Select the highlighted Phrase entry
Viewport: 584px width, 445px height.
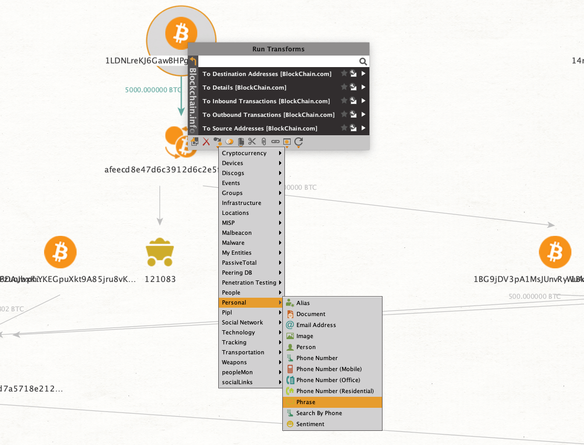pos(332,402)
